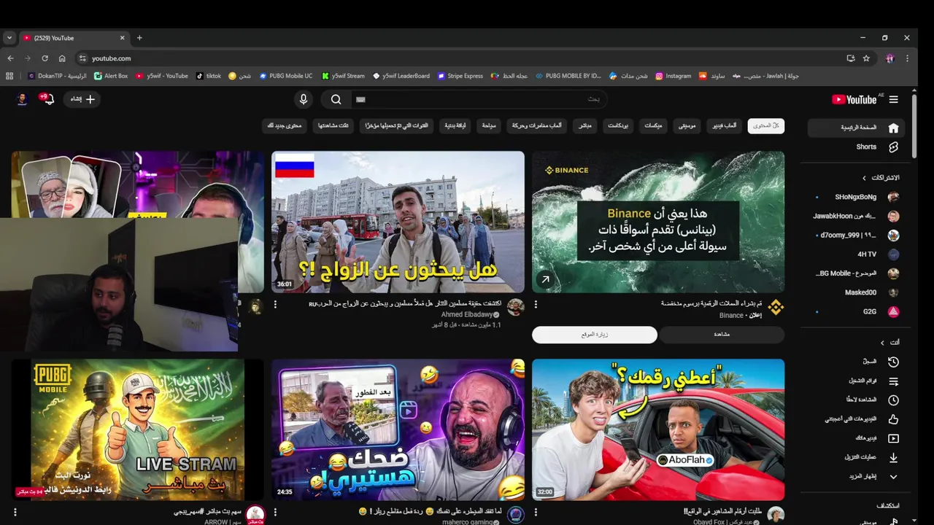Open JawabkHoon subscription channel
934x525 pixels.
tap(857, 216)
